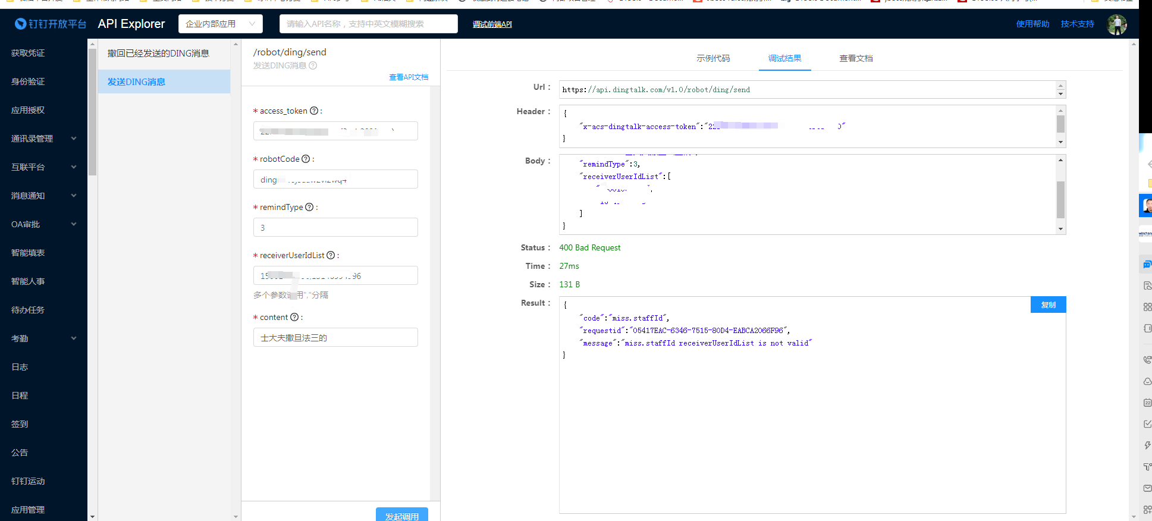Show help for content parameter
This screenshot has width=1152, height=521.
coord(294,317)
